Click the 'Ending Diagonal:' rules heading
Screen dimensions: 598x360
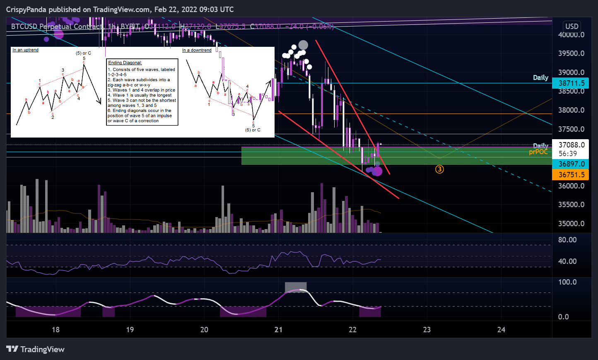click(125, 63)
